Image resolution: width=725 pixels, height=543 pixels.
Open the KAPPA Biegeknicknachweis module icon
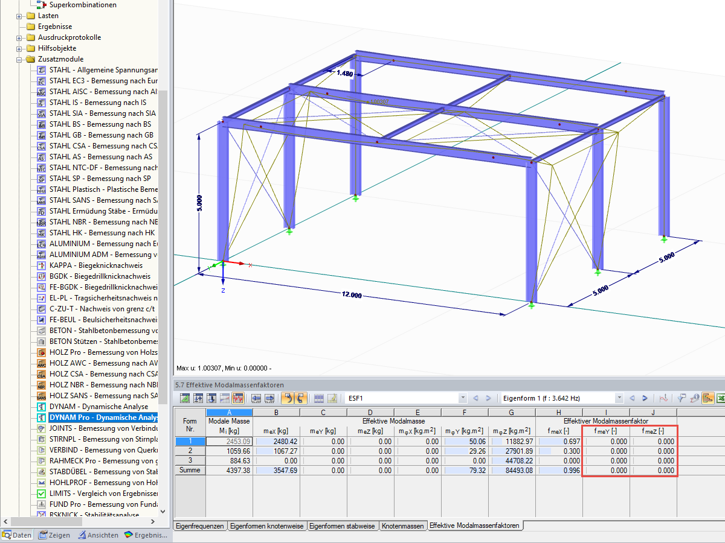41,265
